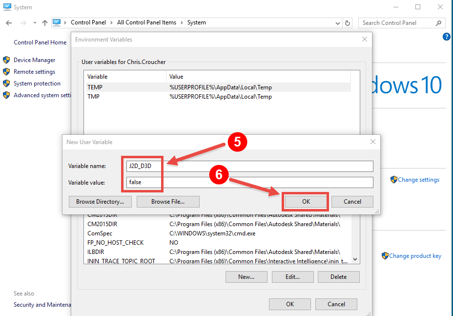Click shield icon next to Change product key
Screen dimensions: 453x316
click(x=385, y=255)
